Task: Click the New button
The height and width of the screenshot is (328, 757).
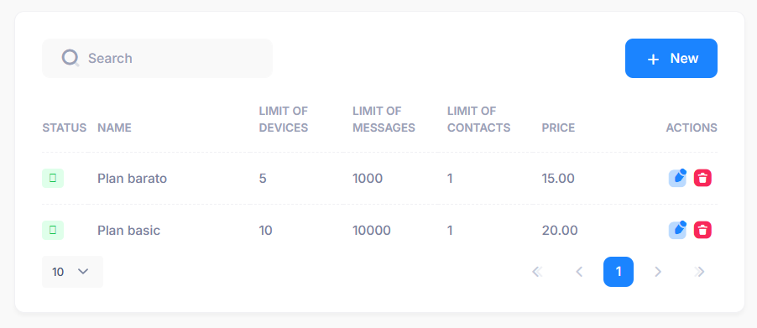Action: tap(671, 59)
